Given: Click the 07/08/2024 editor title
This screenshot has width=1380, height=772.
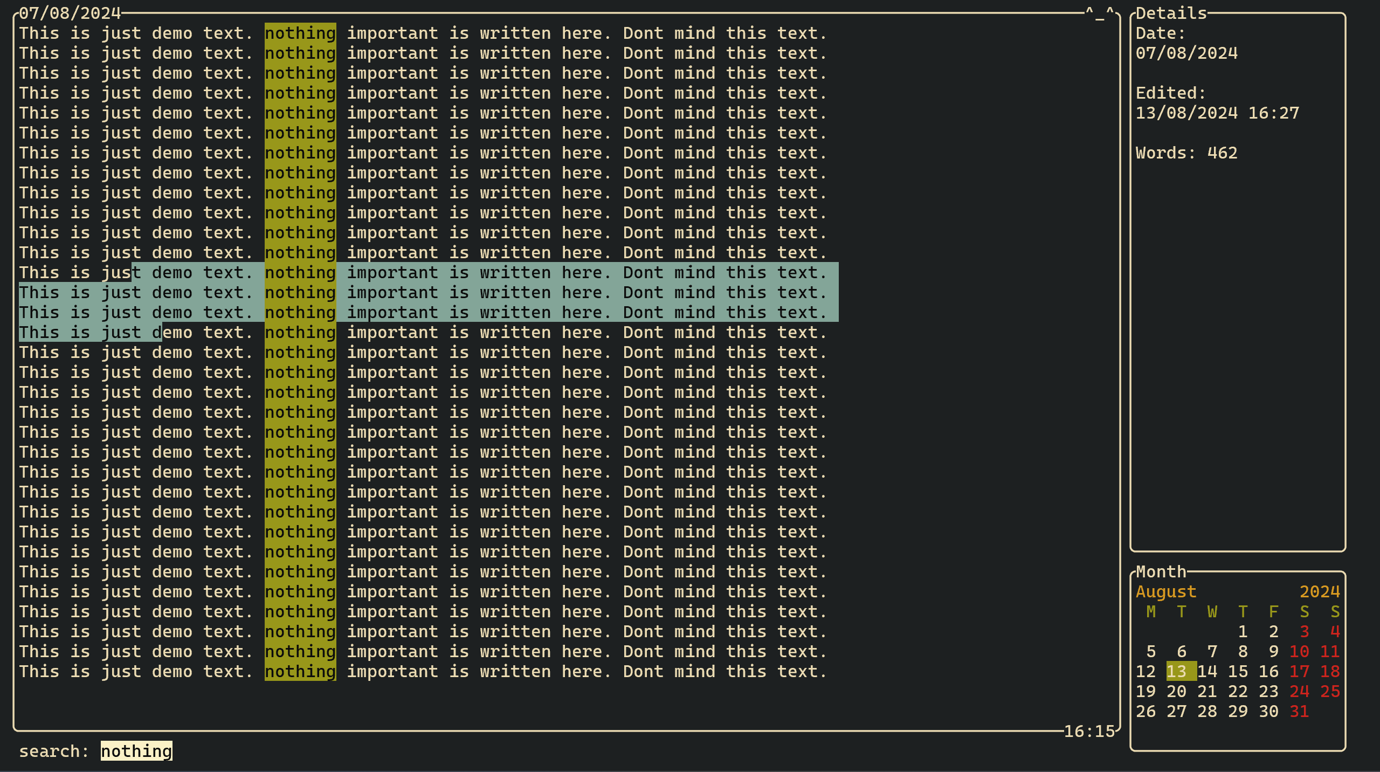Looking at the screenshot, I should [70, 13].
